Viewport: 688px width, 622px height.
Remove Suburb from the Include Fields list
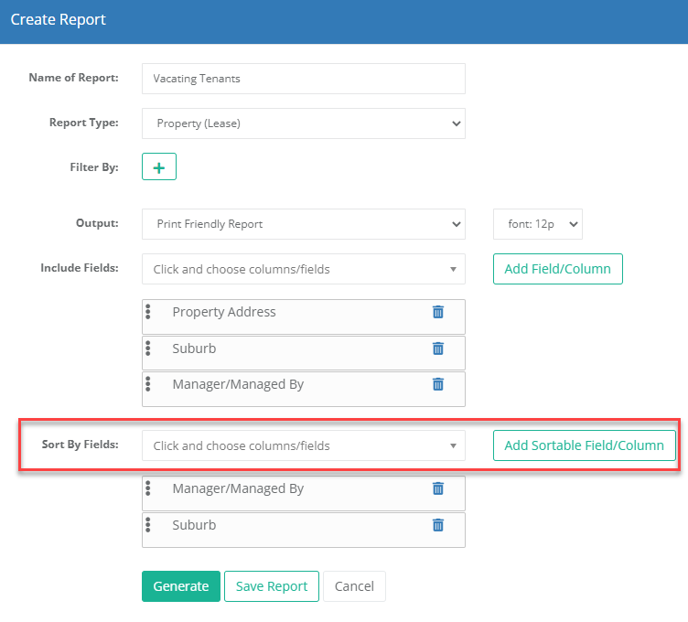(x=437, y=349)
